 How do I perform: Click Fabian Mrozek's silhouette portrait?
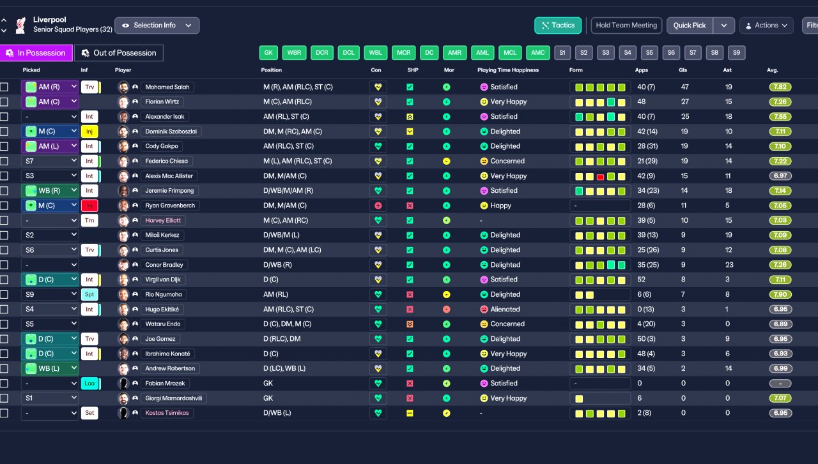click(123, 383)
